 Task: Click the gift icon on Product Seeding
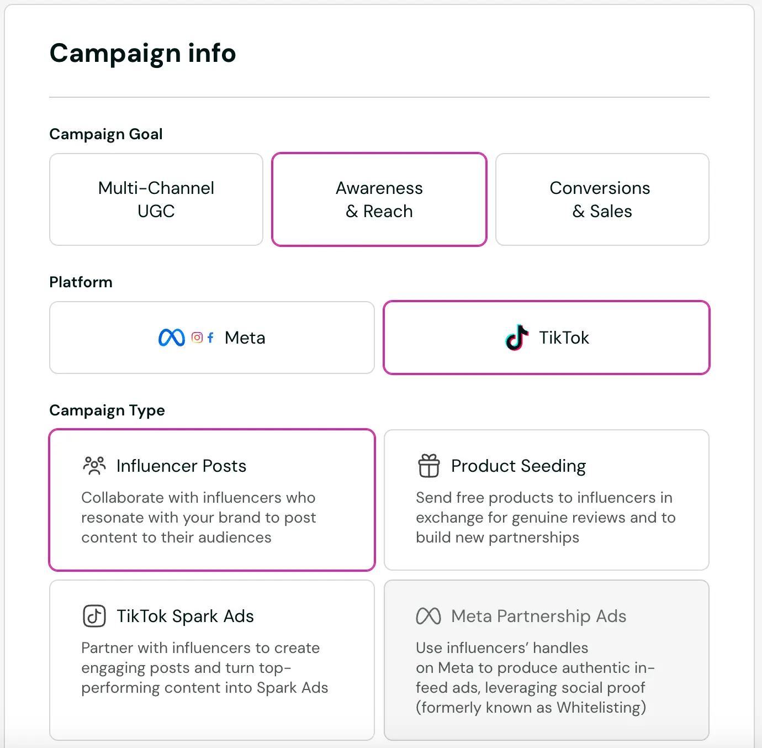pos(428,466)
